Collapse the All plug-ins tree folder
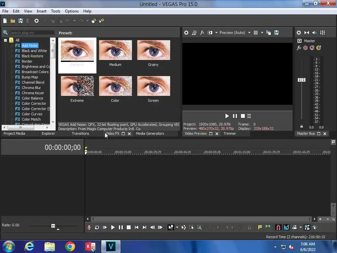The image size is (337, 253). coord(5,40)
